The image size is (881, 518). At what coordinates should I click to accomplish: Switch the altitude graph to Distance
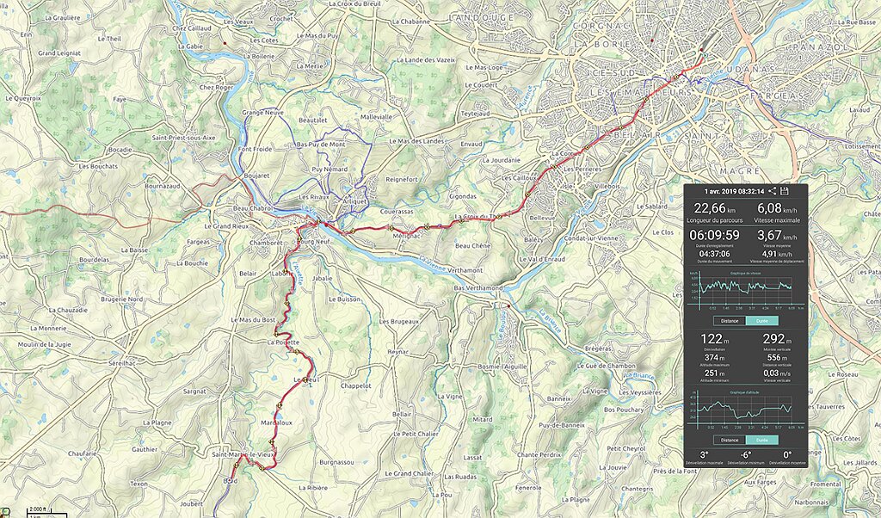tap(730, 440)
